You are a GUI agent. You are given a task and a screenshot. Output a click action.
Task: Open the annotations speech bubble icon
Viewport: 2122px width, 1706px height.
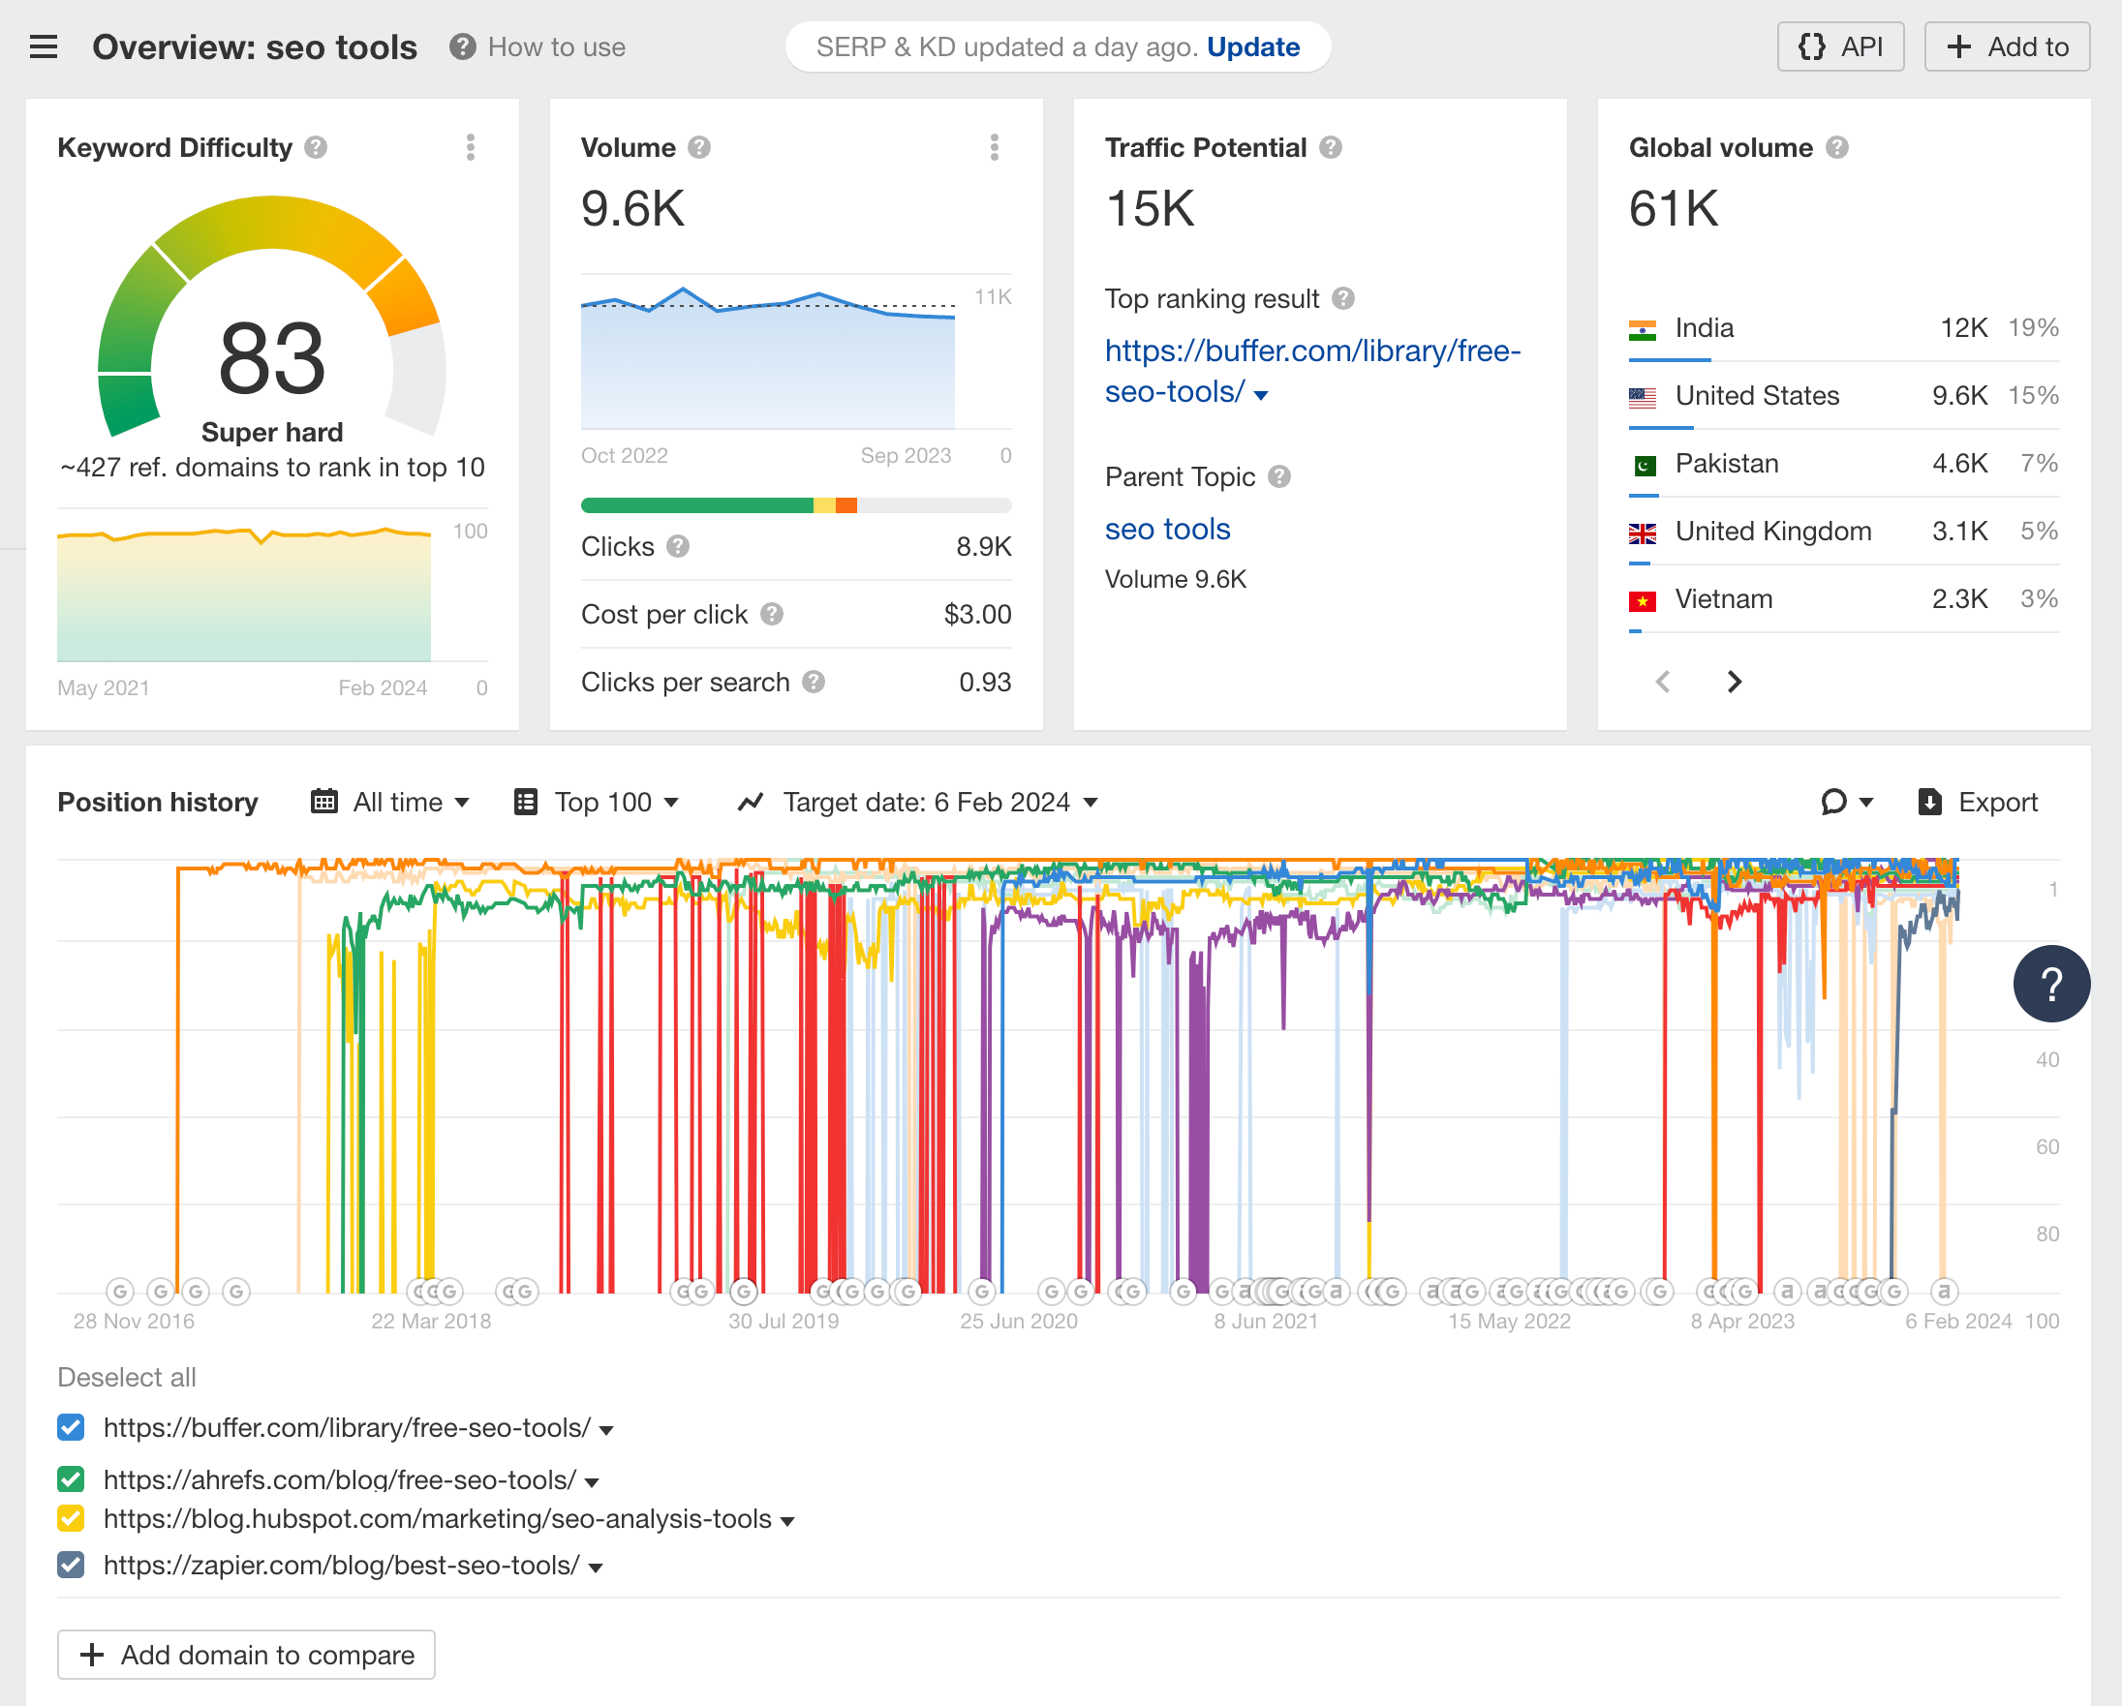1834,802
